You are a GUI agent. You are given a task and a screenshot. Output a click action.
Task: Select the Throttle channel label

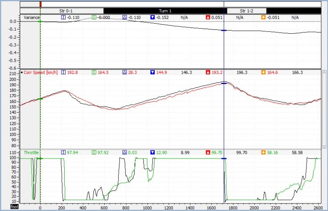coord(31,153)
